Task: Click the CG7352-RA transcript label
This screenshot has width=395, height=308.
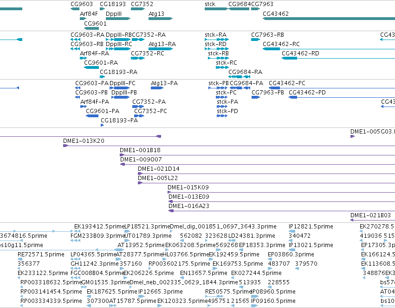Action: click(149, 35)
